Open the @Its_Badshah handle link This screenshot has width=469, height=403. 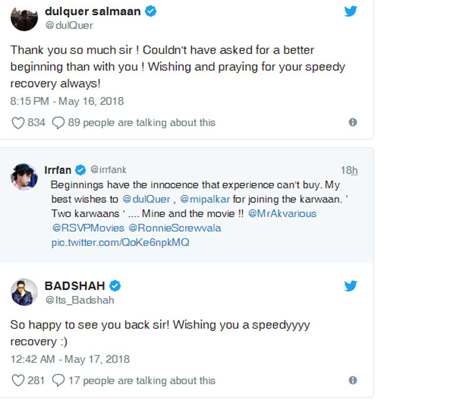coord(79,300)
